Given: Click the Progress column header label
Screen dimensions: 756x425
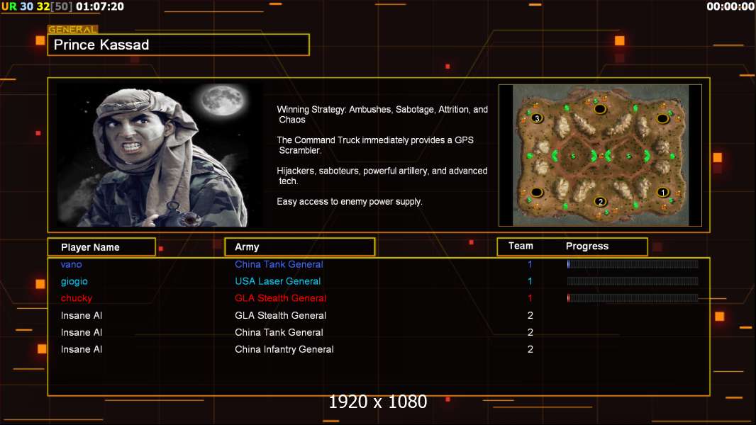Looking at the screenshot, I should click(587, 246).
